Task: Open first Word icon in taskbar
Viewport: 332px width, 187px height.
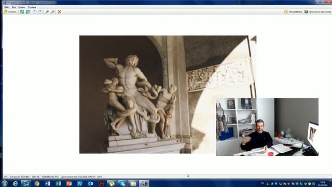Action: click(x=48, y=183)
